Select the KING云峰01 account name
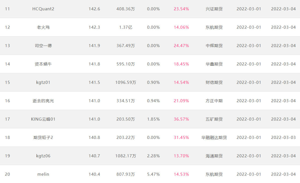Image resolution: width=300 pixels, height=183 pixels. [43, 119]
